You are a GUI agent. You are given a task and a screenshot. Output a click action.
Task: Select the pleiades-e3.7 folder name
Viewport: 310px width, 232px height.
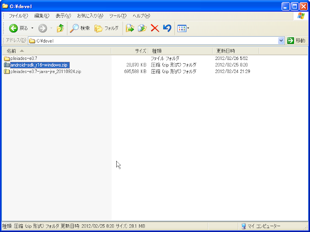pos(24,58)
